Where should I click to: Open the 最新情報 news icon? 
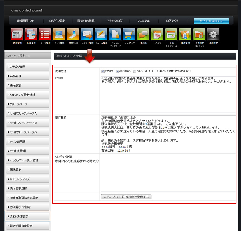coord(17,35)
